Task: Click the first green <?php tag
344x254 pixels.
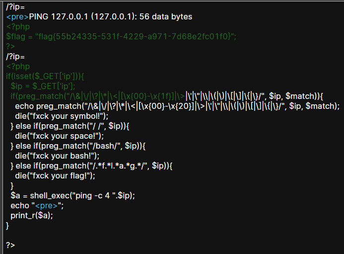Action: coord(18,26)
